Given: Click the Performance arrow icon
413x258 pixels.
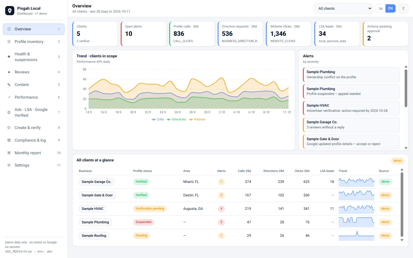Looking at the screenshot, I should [9, 97].
